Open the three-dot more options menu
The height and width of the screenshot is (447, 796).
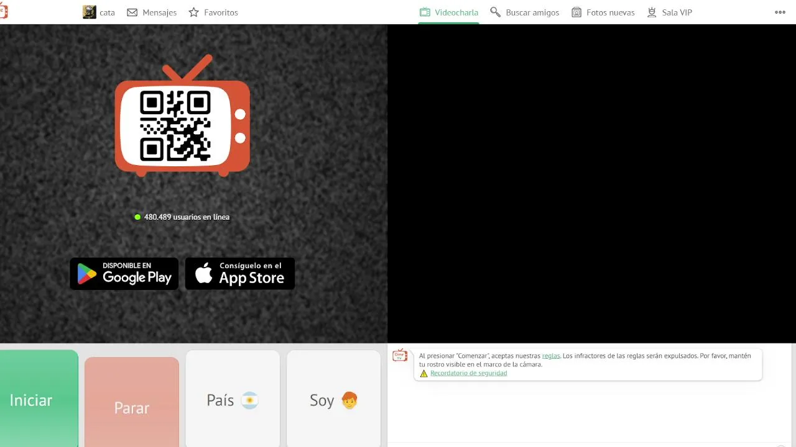[x=780, y=12]
